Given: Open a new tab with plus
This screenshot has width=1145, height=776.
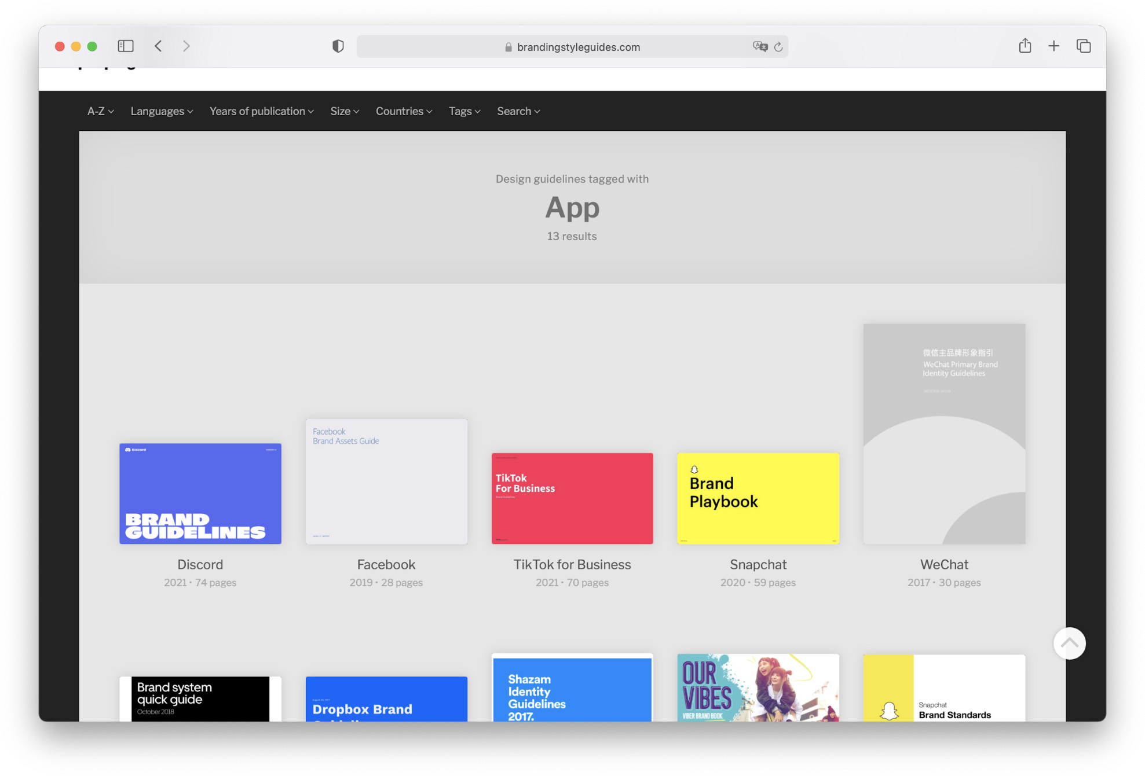Looking at the screenshot, I should [x=1054, y=46].
